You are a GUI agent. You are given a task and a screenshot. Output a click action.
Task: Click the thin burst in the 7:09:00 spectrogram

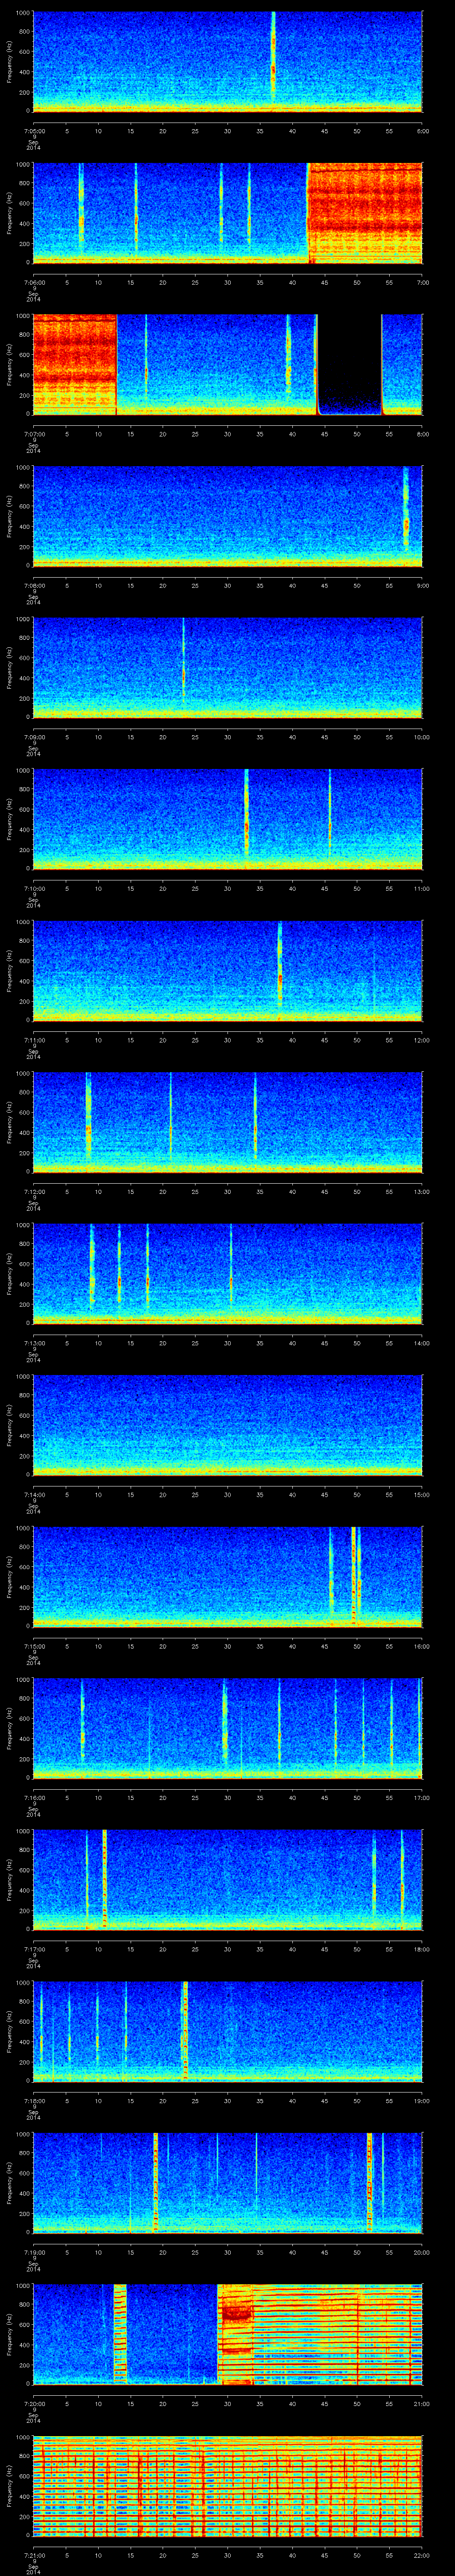click(x=183, y=668)
